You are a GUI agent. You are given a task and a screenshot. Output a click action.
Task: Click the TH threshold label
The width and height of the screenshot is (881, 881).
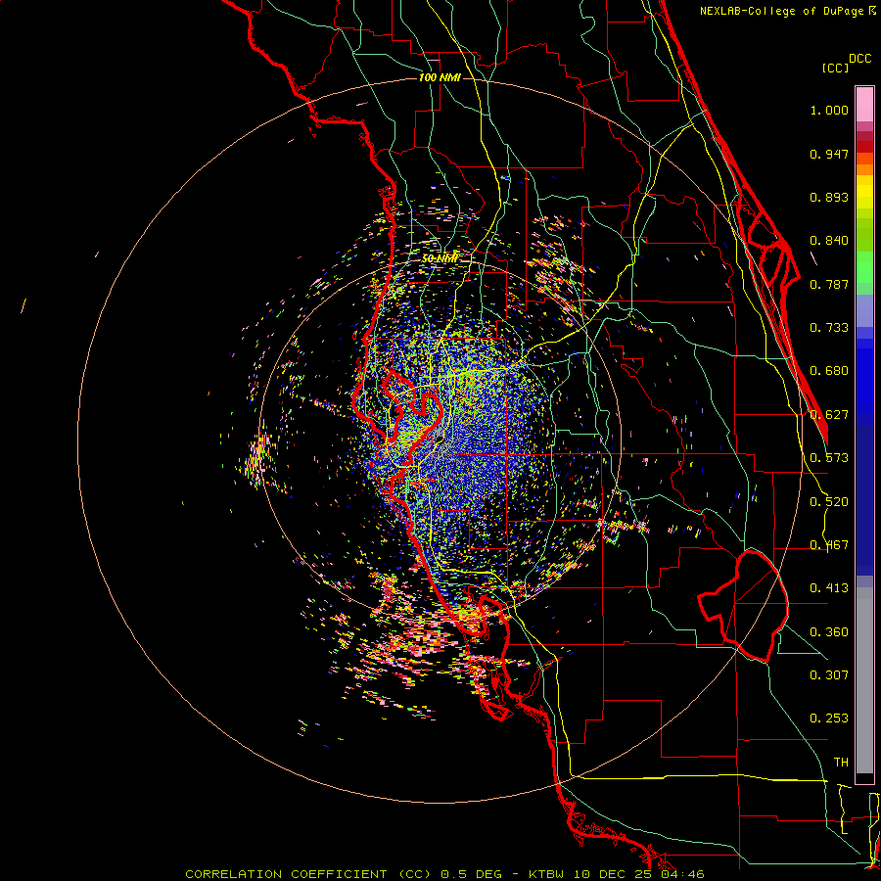841,763
